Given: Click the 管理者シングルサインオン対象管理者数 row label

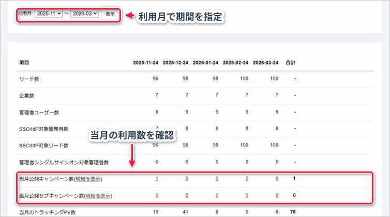Looking at the screenshot, I should coord(64,163).
